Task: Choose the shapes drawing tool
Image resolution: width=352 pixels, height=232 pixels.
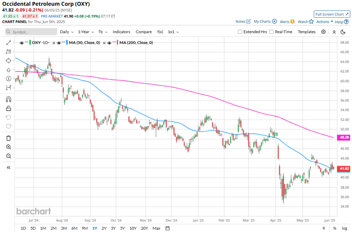Action: (x=9, y=61)
